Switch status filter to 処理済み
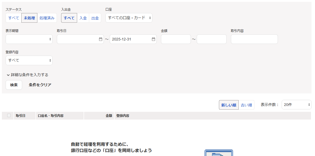This screenshot has height=156, width=315. point(47,18)
